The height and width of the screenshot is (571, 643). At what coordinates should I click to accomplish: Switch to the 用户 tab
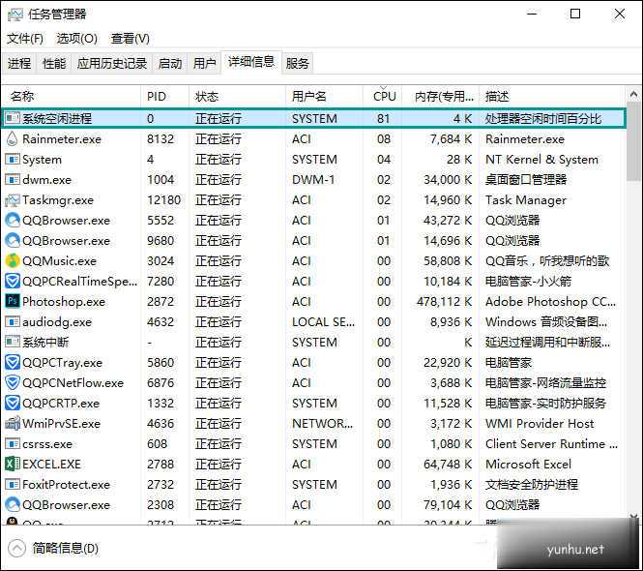coord(204,64)
